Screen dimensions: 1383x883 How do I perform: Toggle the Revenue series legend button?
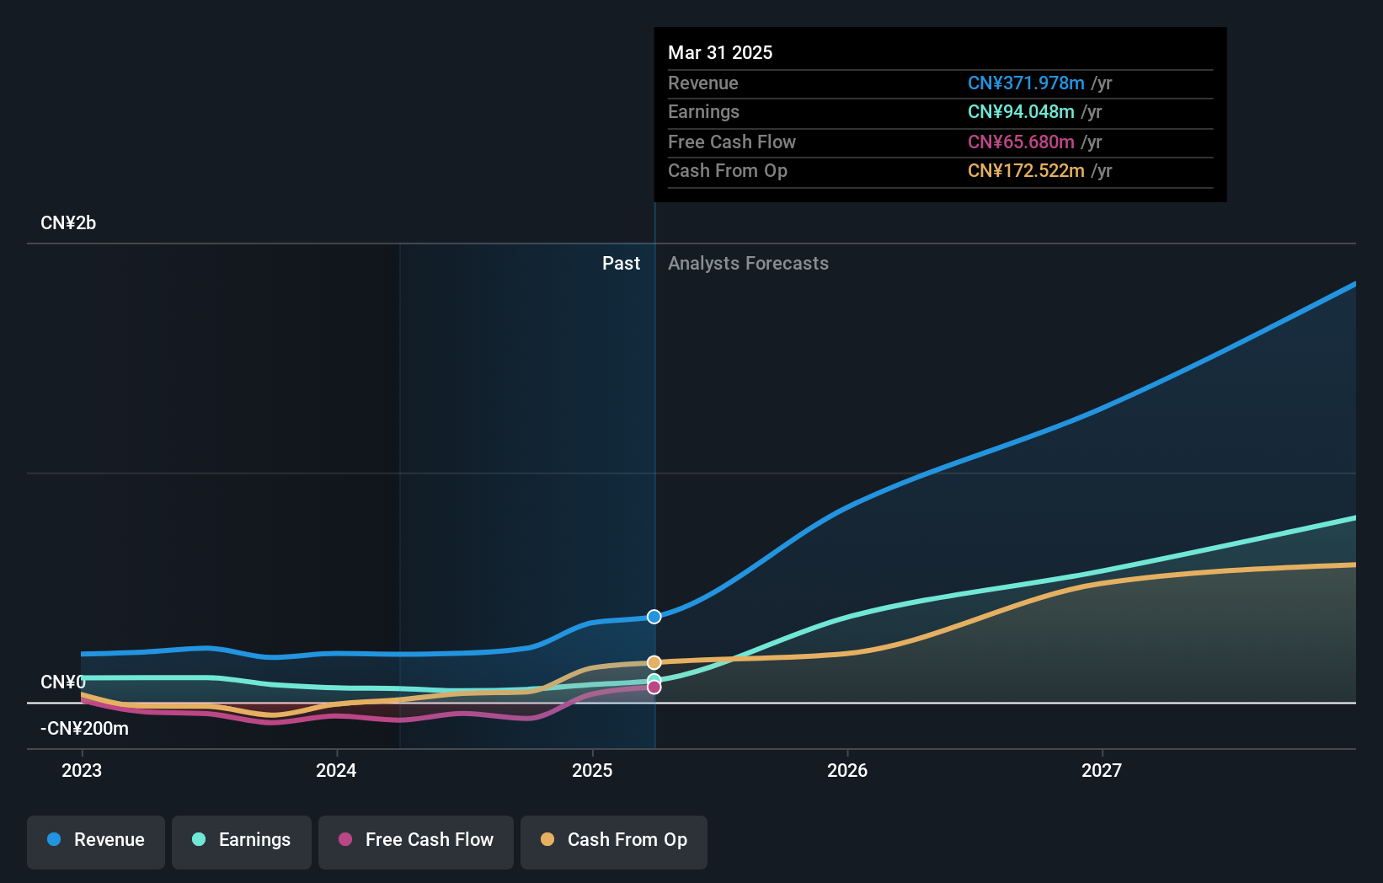point(96,841)
